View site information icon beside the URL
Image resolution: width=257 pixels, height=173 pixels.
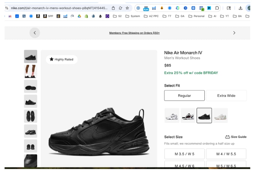click(7, 8)
